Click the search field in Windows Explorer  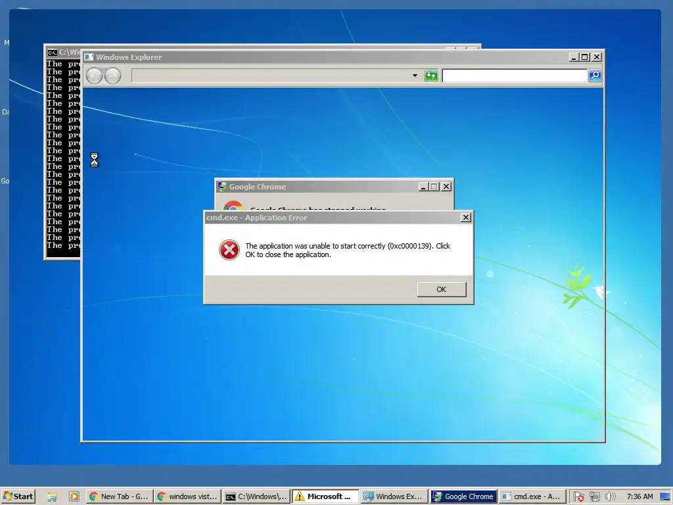click(x=515, y=76)
